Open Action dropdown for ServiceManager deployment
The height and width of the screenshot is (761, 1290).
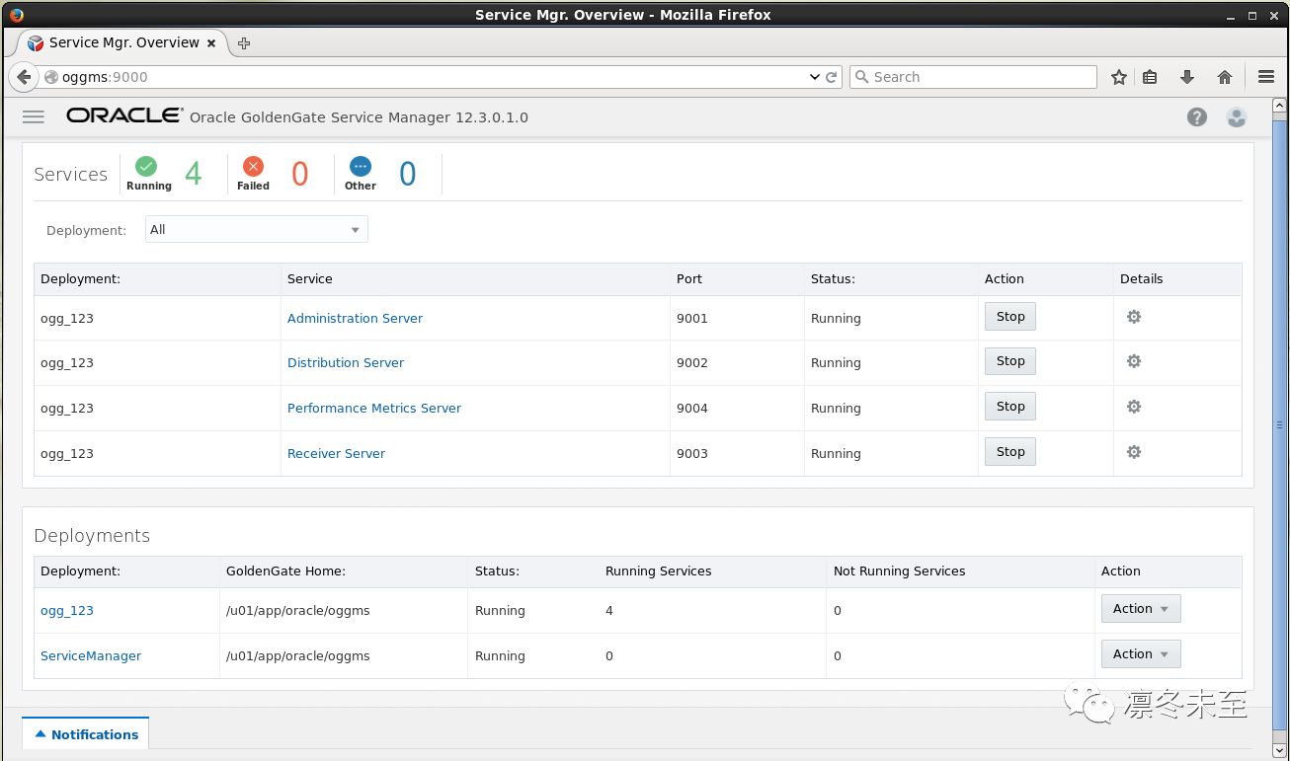(x=1140, y=654)
